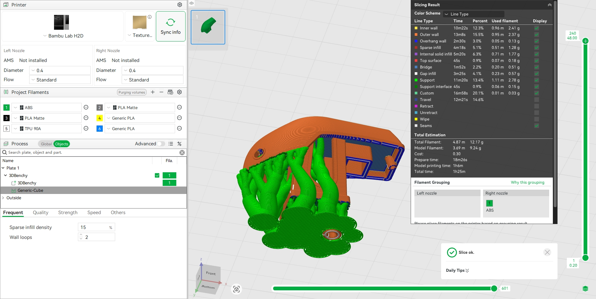Click the horizontal move slider handle
The height and width of the screenshot is (299, 596).
(x=494, y=288)
